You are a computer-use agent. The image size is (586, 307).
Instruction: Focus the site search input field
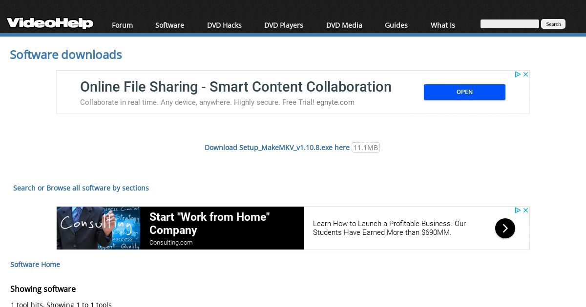510,24
